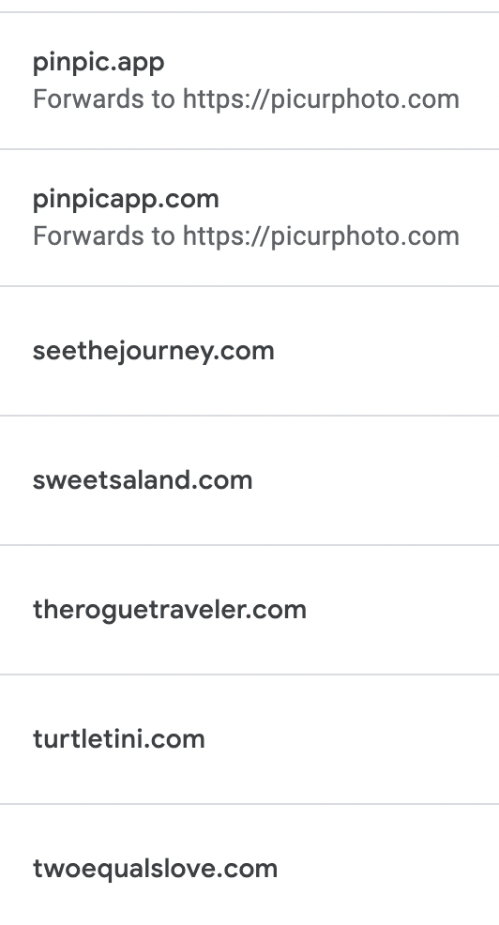Click blank area right of turtletini.com
Viewport: 499px width, 925px height.
point(352,738)
